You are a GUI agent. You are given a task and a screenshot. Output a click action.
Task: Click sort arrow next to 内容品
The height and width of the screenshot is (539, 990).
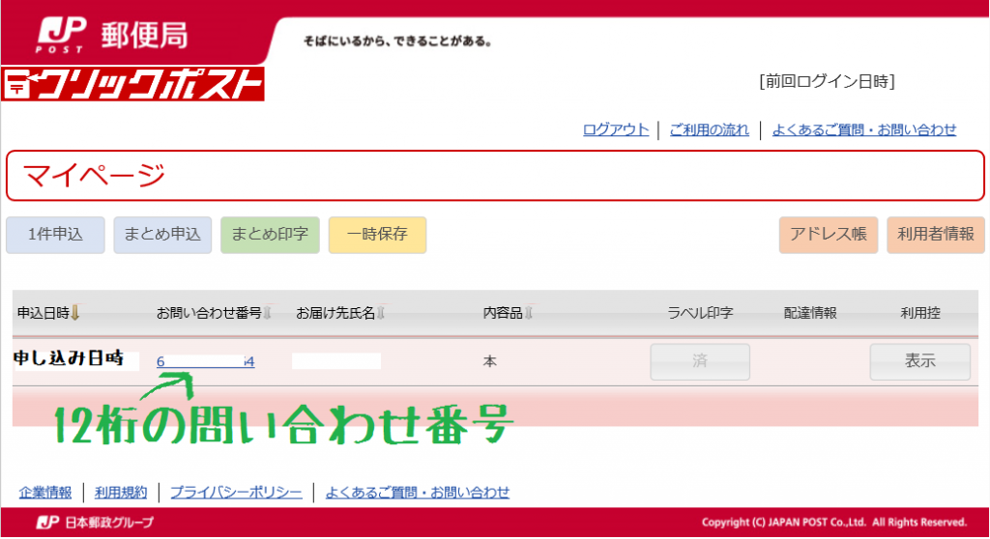pyautogui.click(x=529, y=313)
